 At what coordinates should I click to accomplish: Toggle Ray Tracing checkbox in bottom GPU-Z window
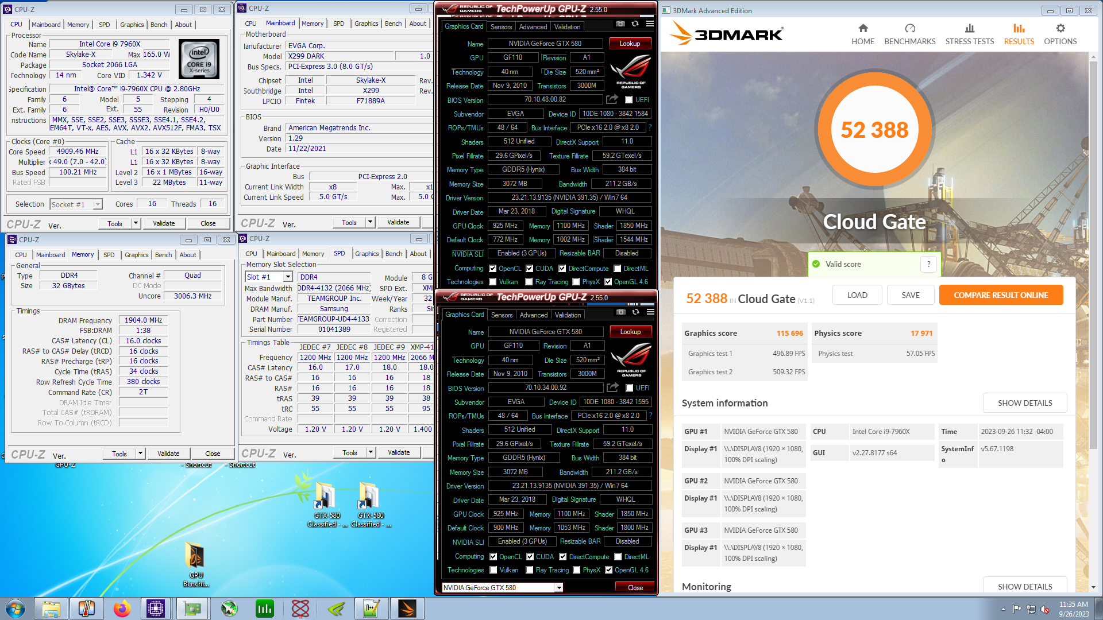tap(529, 570)
